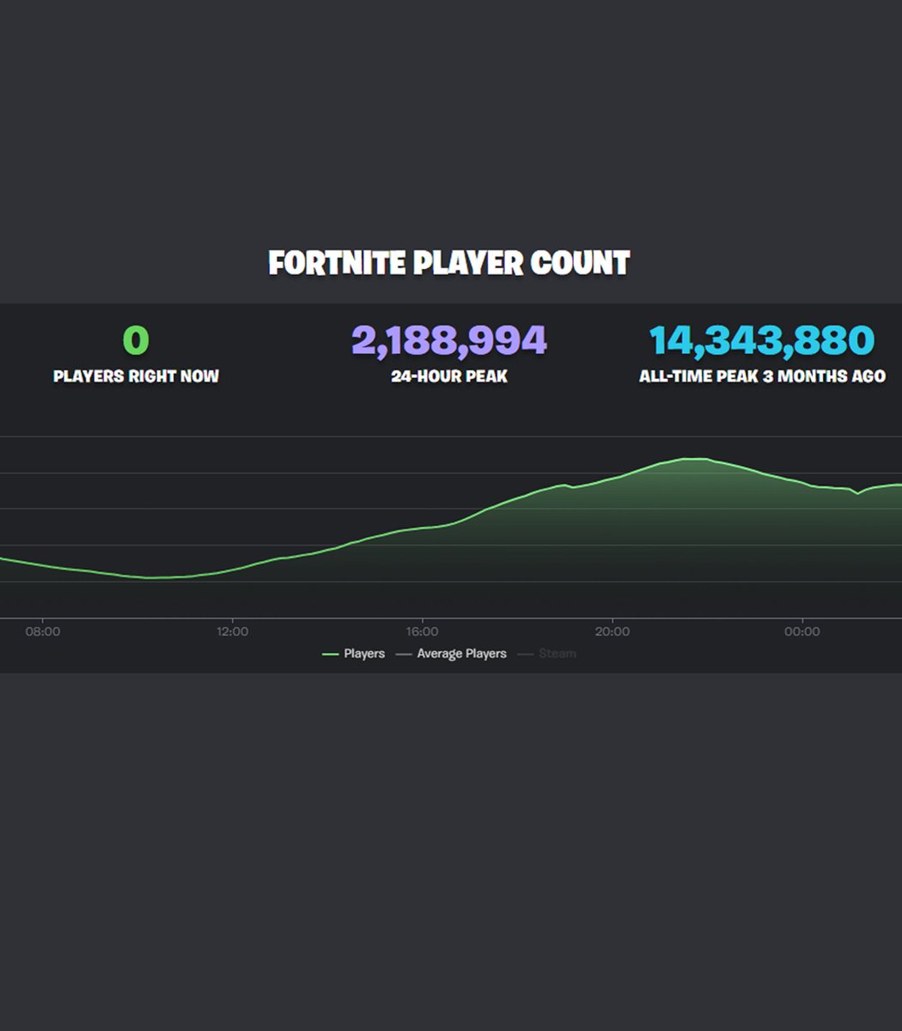The width and height of the screenshot is (902, 1031).
Task: Toggle the Players series in the legend
Action: coord(353,654)
